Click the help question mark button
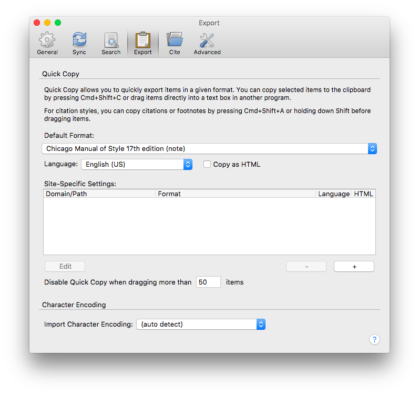The height and width of the screenshot is (395, 419). click(x=374, y=340)
